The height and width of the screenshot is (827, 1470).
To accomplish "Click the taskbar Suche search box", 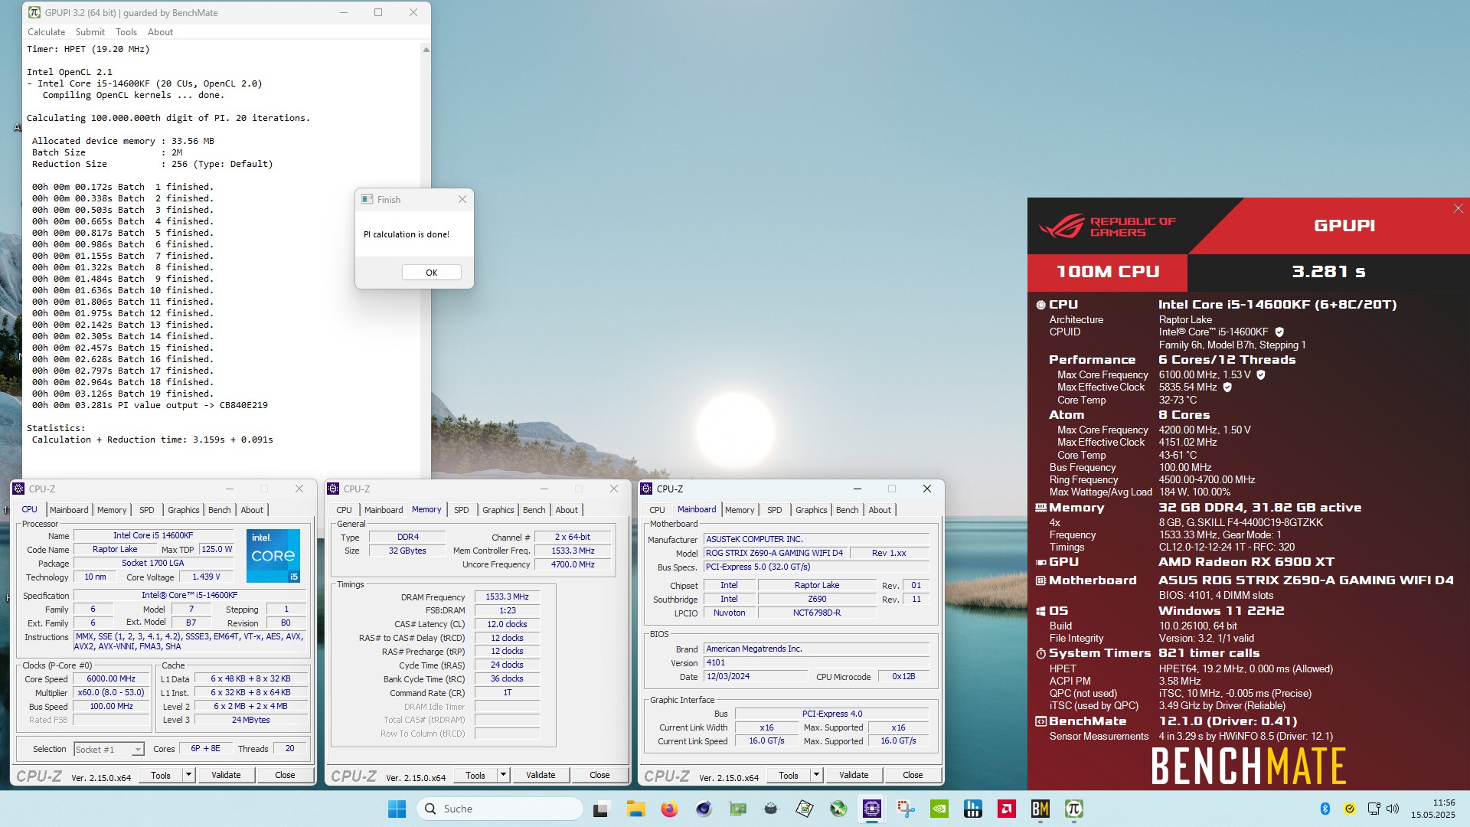I will point(500,809).
